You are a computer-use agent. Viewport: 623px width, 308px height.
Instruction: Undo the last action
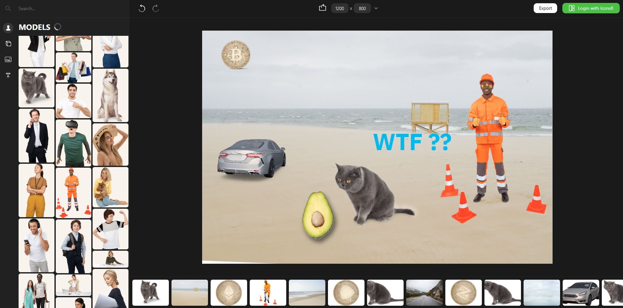click(x=142, y=8)
